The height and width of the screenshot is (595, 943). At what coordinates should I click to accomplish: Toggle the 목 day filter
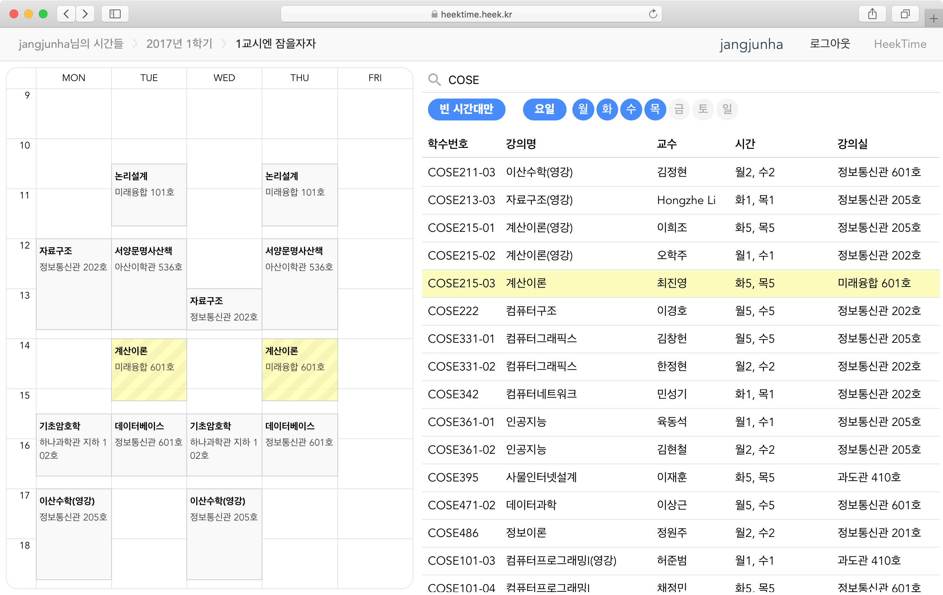655,109
